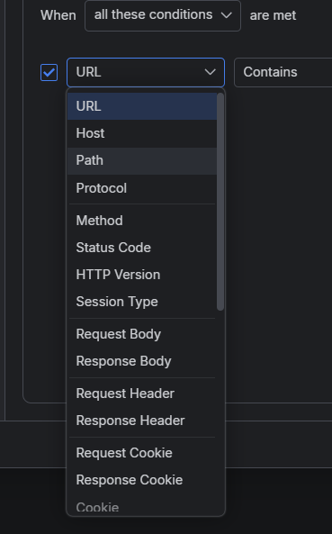Choose Response Cookie option
Viewport: 332px width, 534px height.
pyautogui.click(x=142, y=480)
